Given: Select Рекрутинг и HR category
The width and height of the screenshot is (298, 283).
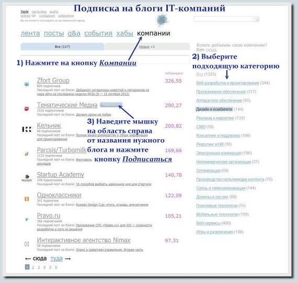Looking at the screenshot, I should (210, 144).
